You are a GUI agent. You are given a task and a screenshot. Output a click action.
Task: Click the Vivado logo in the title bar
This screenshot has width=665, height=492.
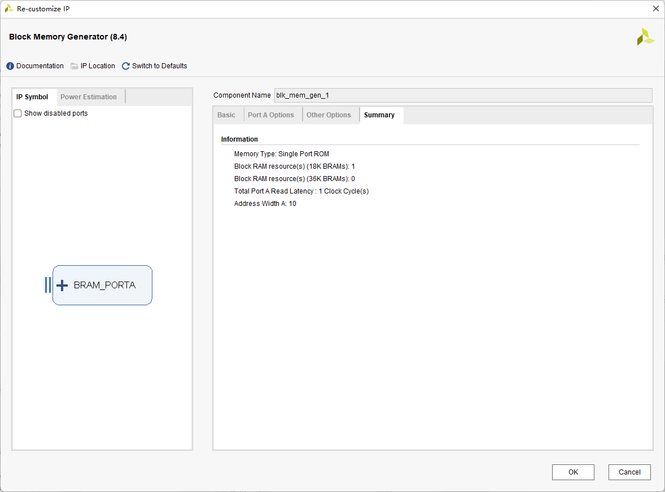coord(9,8)
